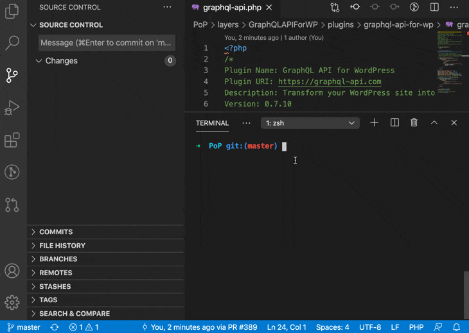Open editor more actions ellipsis menu
The height and width of the screenshot is (333, 469).
454,7
